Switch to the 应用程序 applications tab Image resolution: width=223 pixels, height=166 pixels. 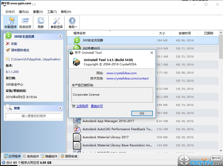12,156
